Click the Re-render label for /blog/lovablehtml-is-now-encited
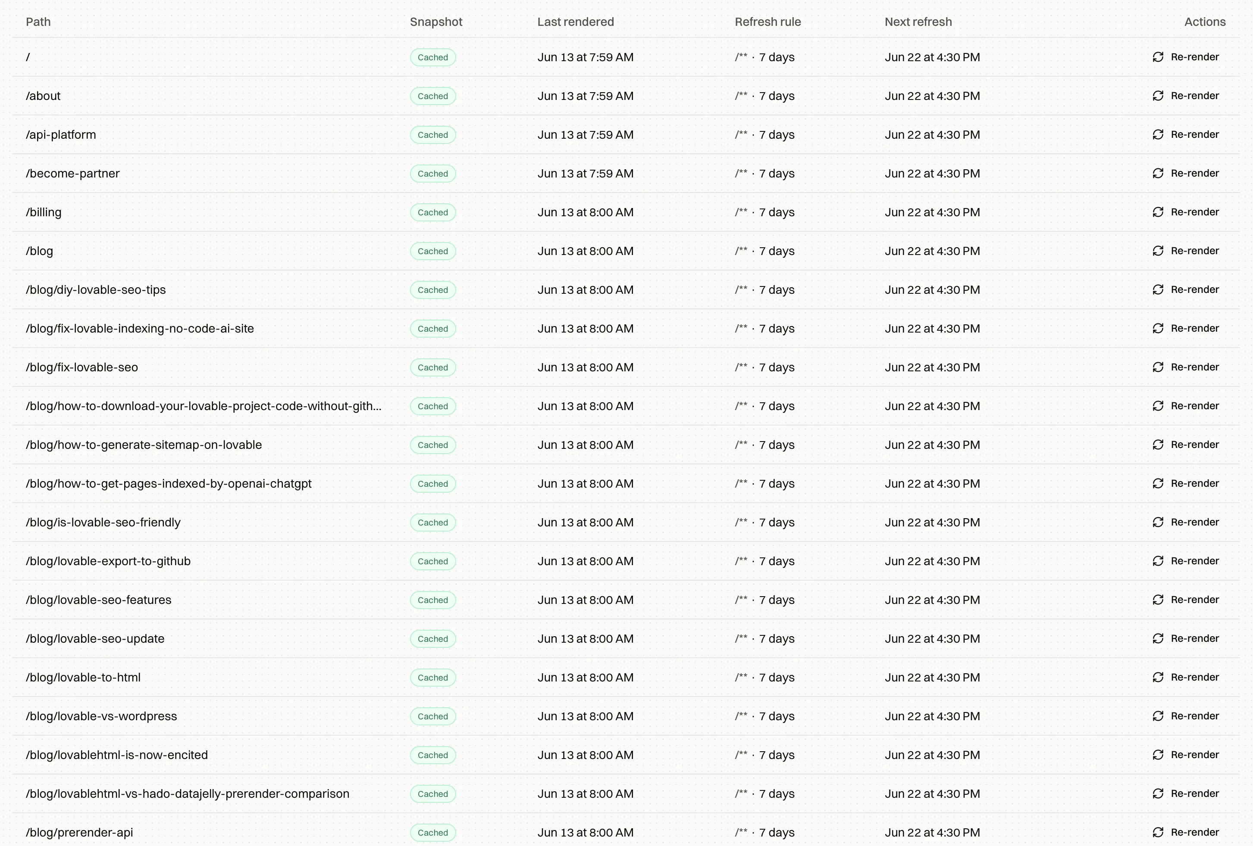This screenshot has width=1253, height=846. click(1195, 755)
